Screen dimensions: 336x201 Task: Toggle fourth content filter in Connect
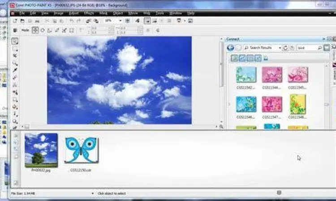[x=258, y=58]
